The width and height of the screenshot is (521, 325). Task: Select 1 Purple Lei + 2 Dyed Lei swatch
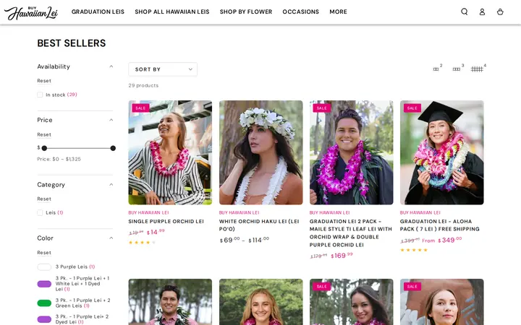44,319
